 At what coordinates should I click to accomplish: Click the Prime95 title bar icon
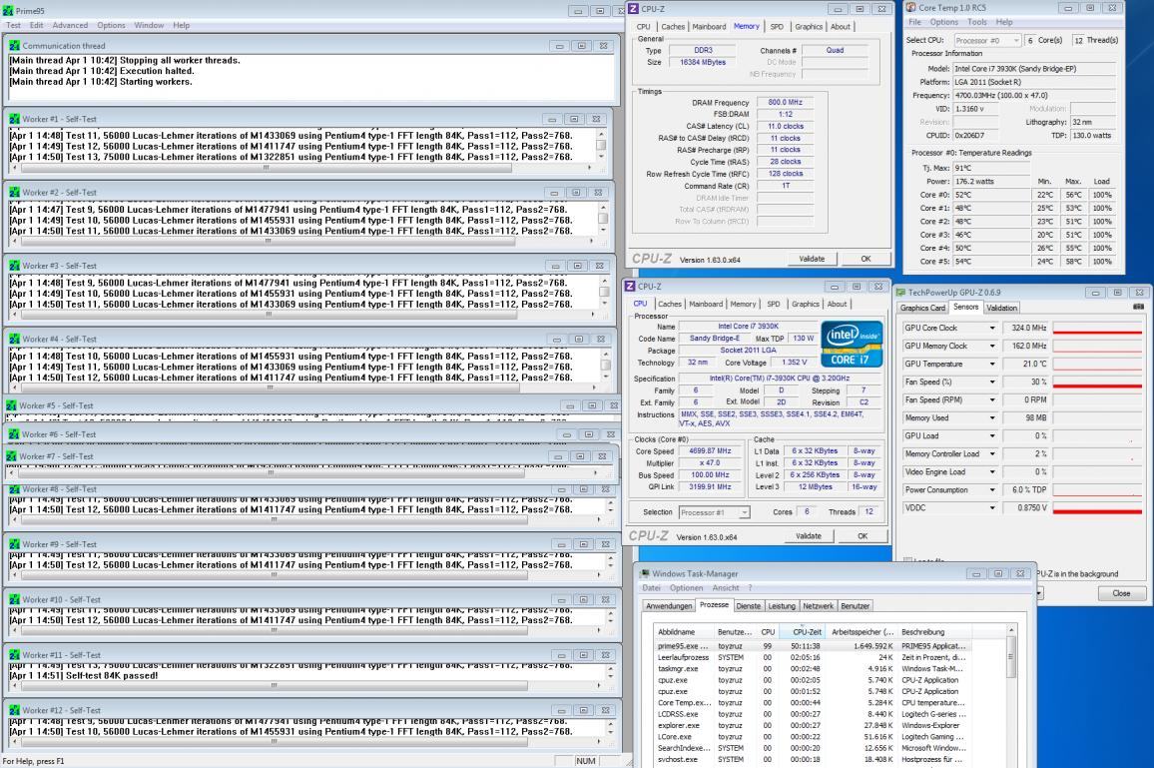pos(9,10)
